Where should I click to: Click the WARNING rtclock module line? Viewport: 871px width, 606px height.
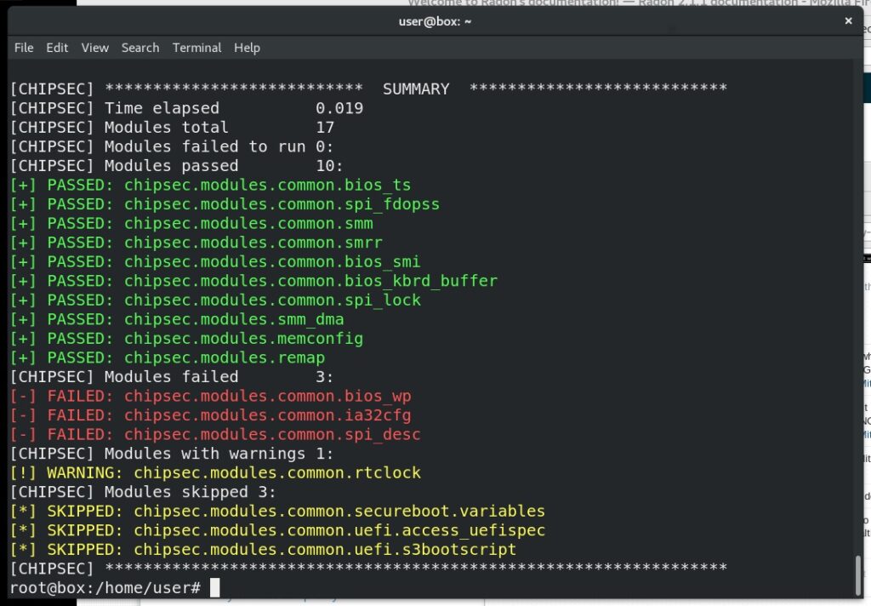coord(215,473)
